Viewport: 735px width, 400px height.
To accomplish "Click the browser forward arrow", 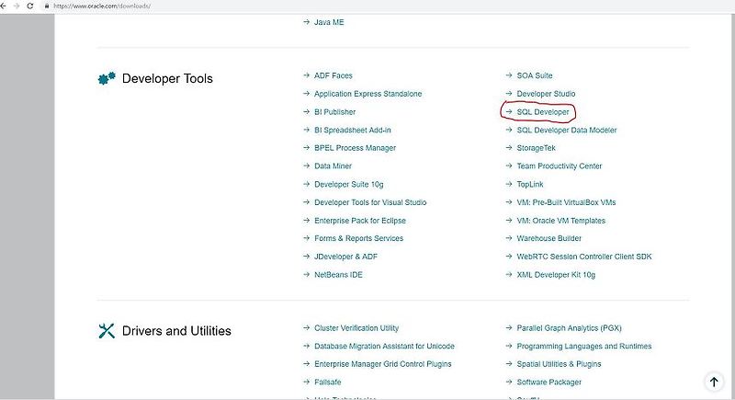I will pos(17,6).
